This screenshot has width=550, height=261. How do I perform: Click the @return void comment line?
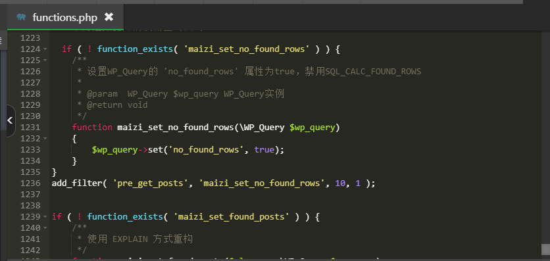pyautogui.click(x=113, y=105)
